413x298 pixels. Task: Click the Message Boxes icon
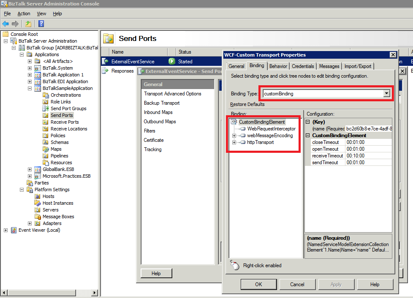38,217
